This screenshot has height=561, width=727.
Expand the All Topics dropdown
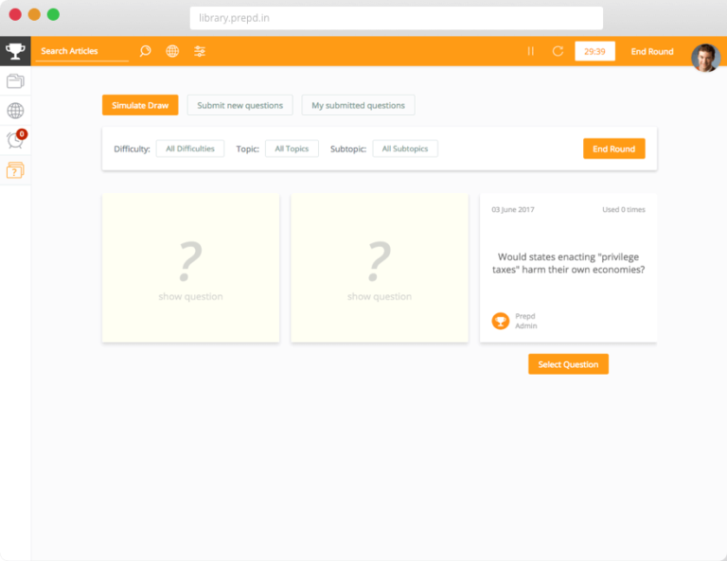coord(292,149)
